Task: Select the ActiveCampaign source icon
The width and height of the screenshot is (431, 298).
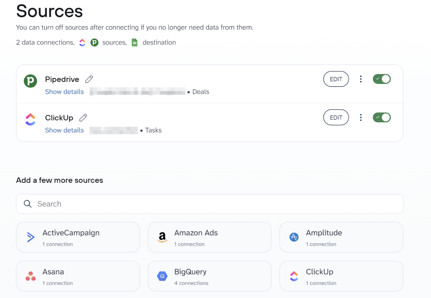Action: pyautogui.click(x=30, y=237)
